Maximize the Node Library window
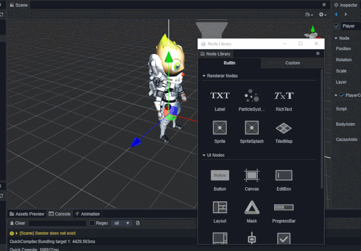 coord(300,43)
